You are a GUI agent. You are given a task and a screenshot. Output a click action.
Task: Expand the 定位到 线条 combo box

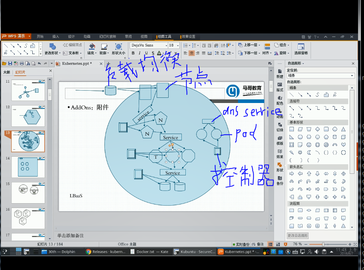pyautogui.click(x=352, y=76)
